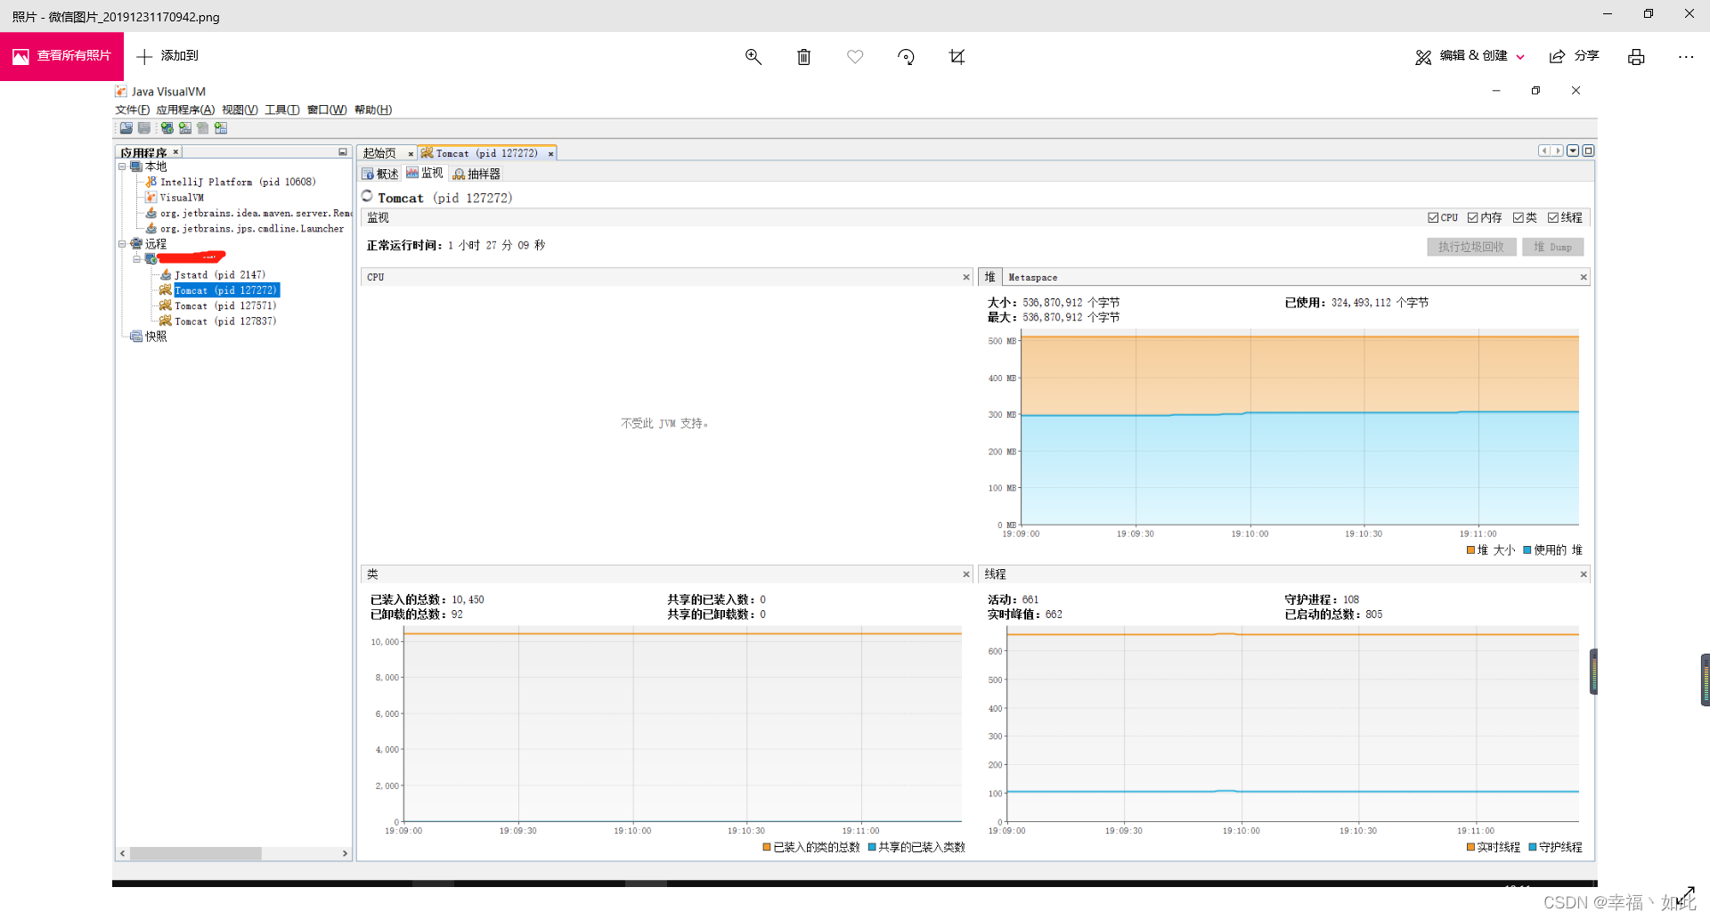Open the document list dropdown arrow
This screenshot has width=1710, height=920.
click(1573, 151)
